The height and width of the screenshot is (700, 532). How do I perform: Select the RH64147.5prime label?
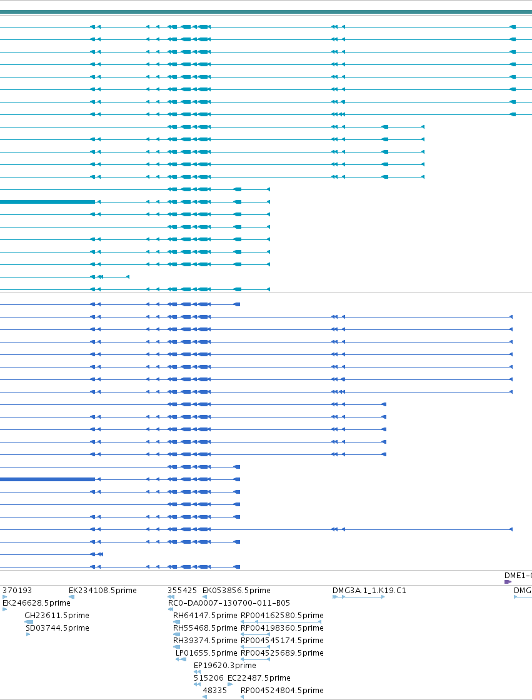click(205, 615)
